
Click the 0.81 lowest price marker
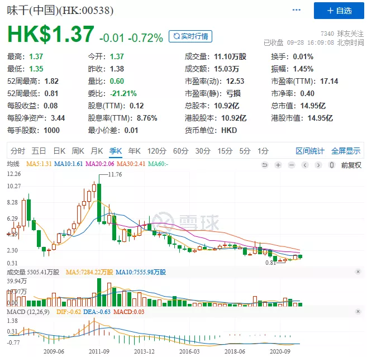click(x=270, y=263)
